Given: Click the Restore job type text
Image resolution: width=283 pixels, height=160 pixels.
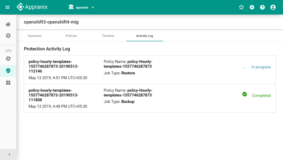Looking at the screenshot, I should click(x=128, y=73).
